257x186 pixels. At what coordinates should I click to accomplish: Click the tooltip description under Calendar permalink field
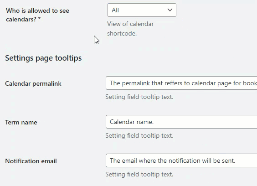point(139,97)
